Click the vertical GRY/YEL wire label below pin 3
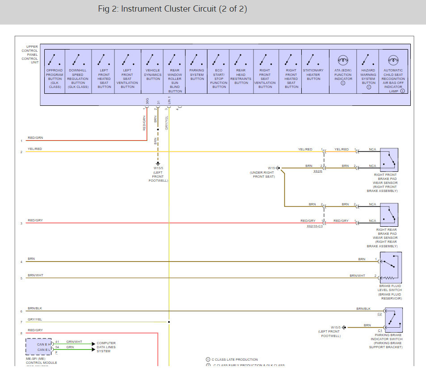Image resolution: width=426 pixels, height=375 pixels. (x=167, y=123)
